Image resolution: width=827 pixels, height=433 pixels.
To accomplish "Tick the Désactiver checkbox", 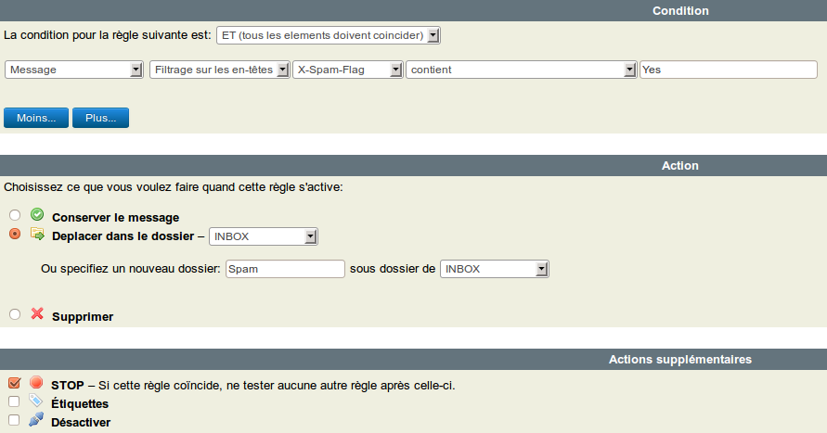I will (x=14, y=421).
